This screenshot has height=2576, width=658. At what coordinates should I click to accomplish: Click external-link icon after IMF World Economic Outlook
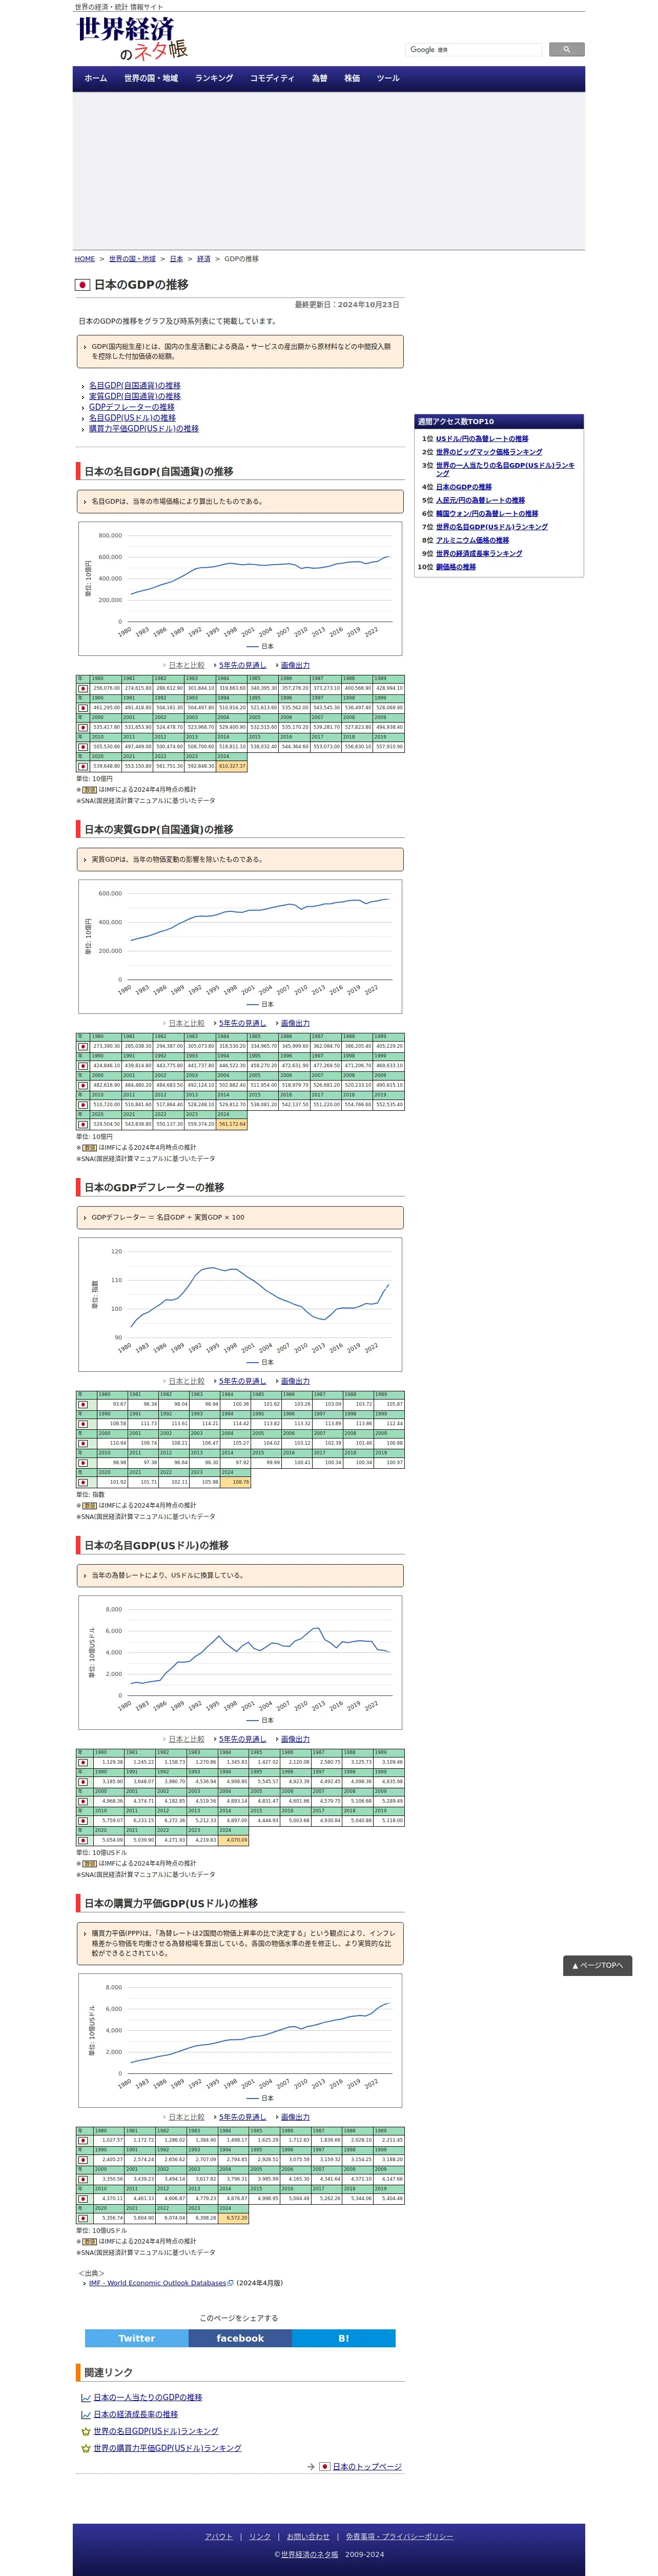231,2283
